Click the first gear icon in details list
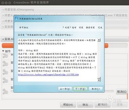This screenshot has width=129, height=110. 5,56
